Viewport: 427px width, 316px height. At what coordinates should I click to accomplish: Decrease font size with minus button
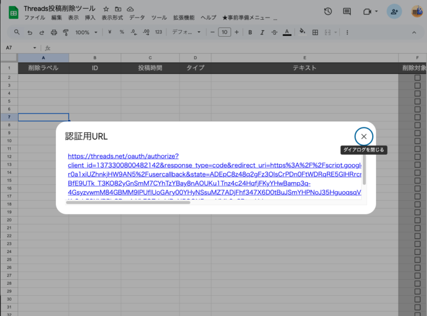212,32
